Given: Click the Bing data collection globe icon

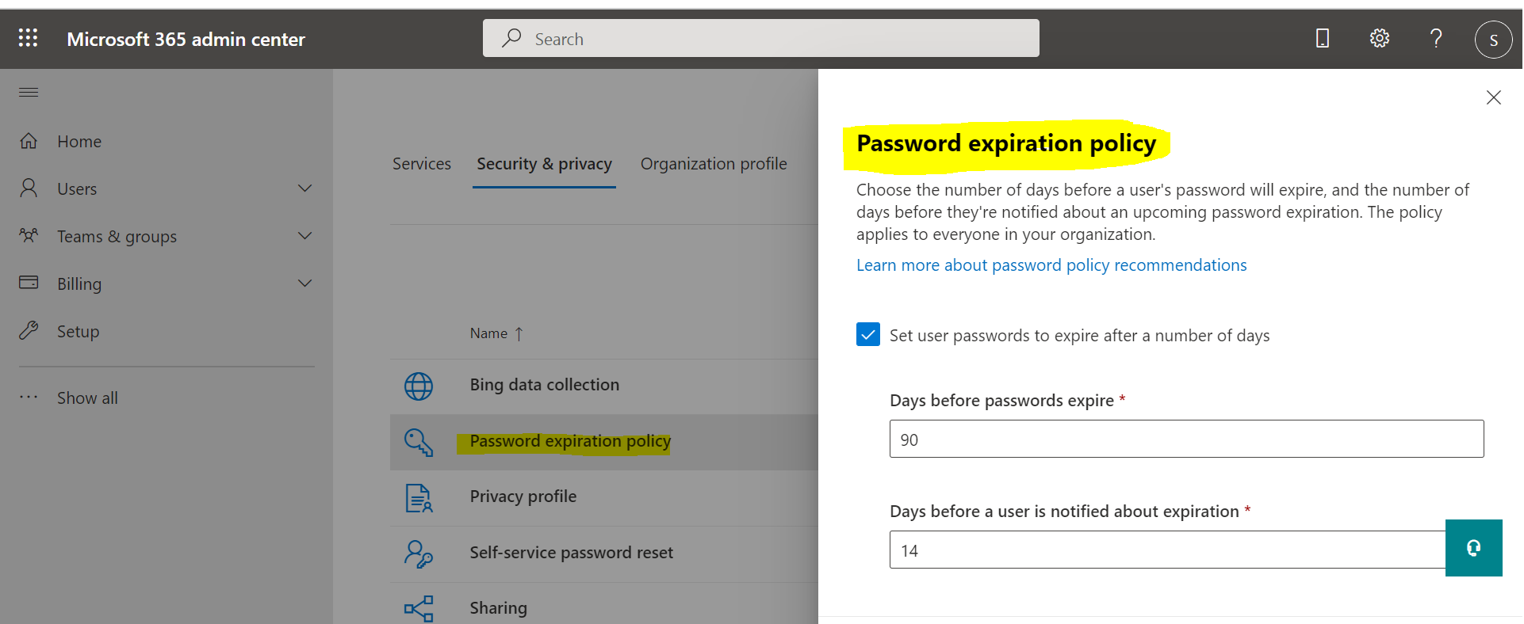Looking at the screenshot, I should pos(419,386).
